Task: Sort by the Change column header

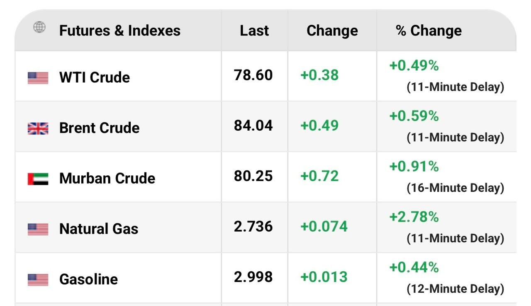Action: coord(332,31)
